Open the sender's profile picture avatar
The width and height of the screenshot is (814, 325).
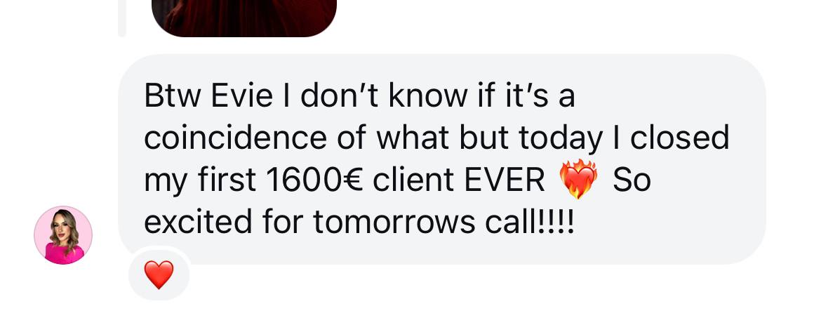tap(63, 235)
